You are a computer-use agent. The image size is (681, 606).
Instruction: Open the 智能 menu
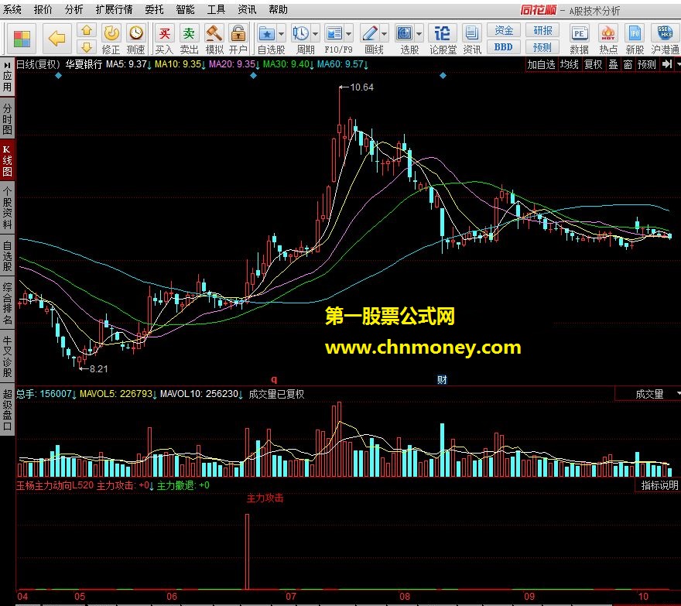[185, 9]
